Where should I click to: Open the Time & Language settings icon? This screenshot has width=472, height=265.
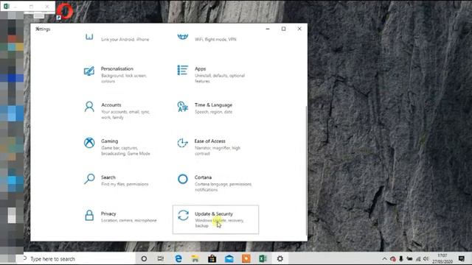(x=183, y=107)
